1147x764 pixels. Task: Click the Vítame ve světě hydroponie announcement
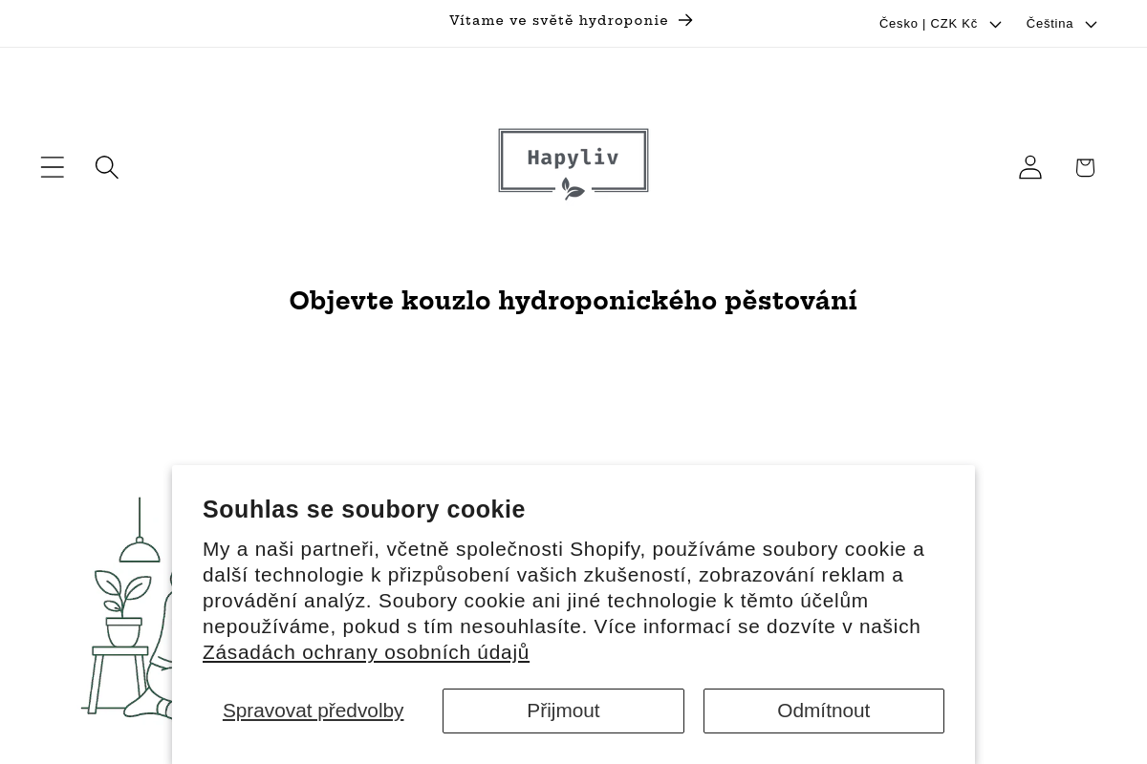[559, 20]
